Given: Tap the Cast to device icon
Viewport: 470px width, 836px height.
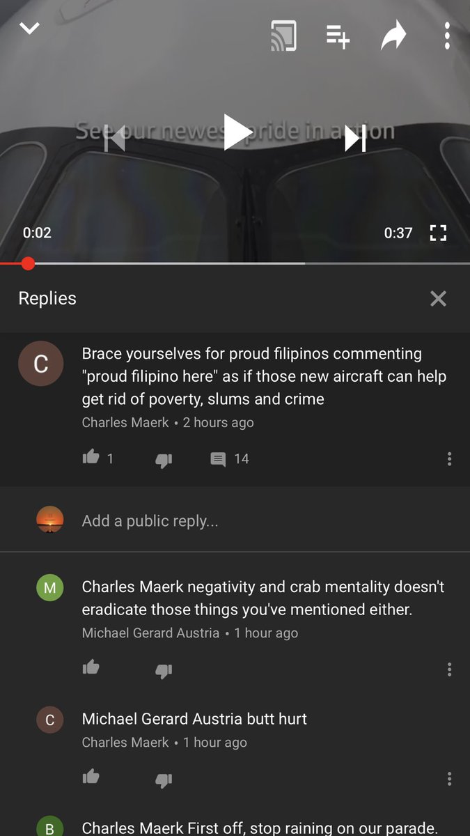Looking at the screenshot, I should click(x=283, y=36).
